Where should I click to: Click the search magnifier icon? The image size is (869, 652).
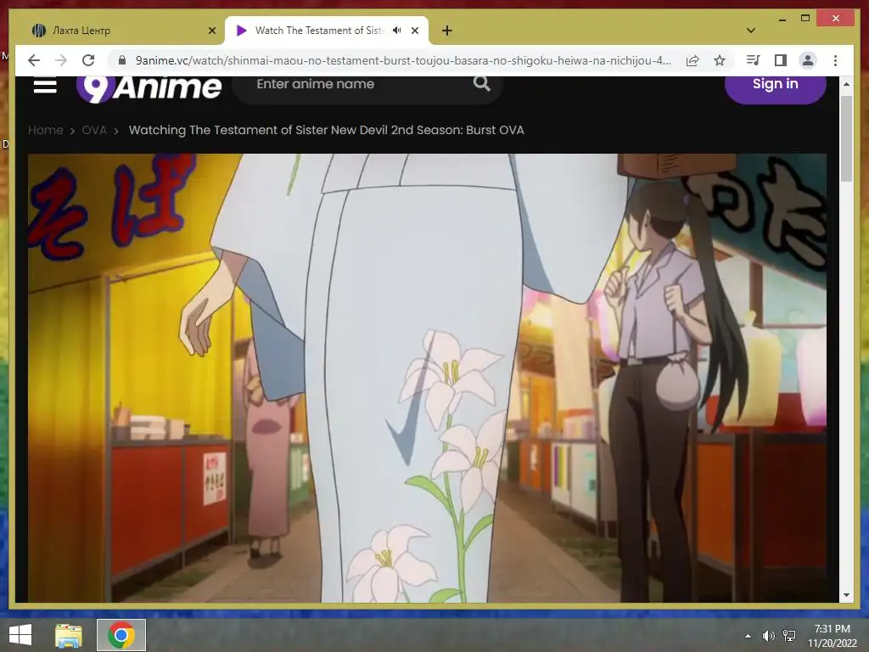(x=482, y=84)
